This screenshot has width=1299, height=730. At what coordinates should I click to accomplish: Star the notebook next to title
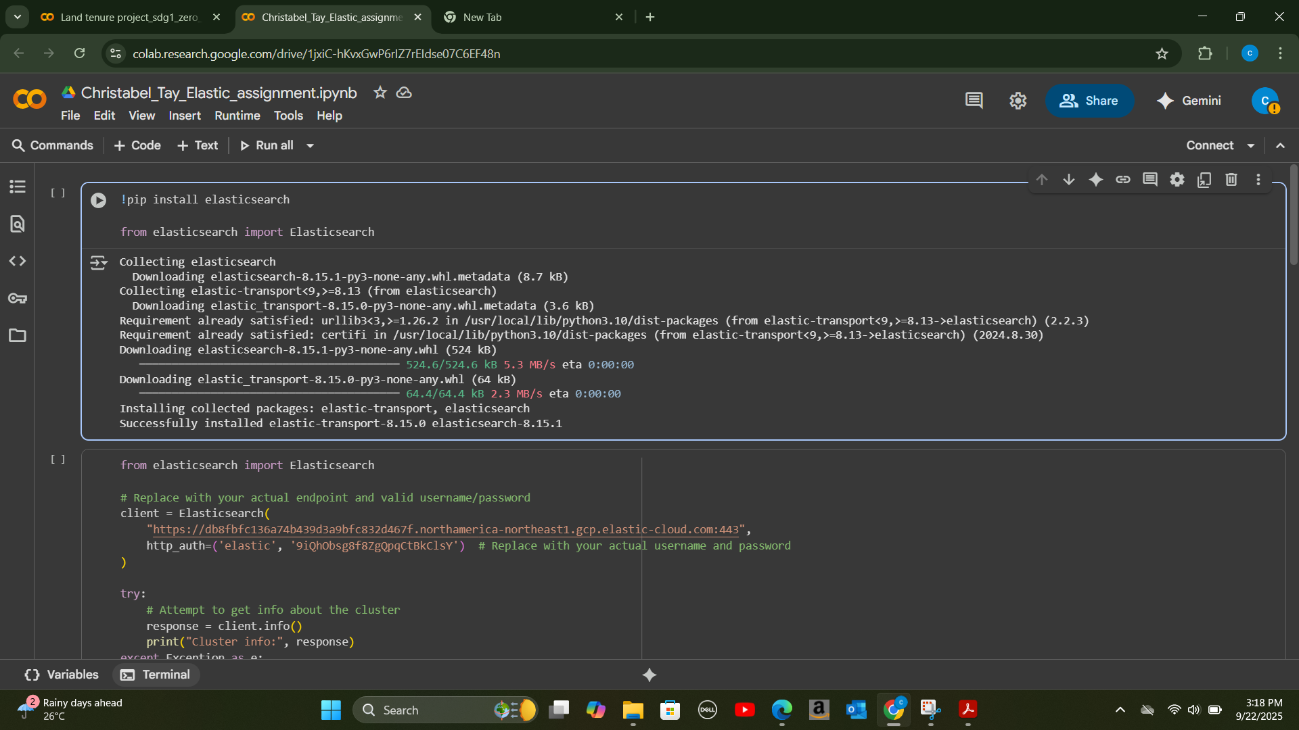[380, 93]
